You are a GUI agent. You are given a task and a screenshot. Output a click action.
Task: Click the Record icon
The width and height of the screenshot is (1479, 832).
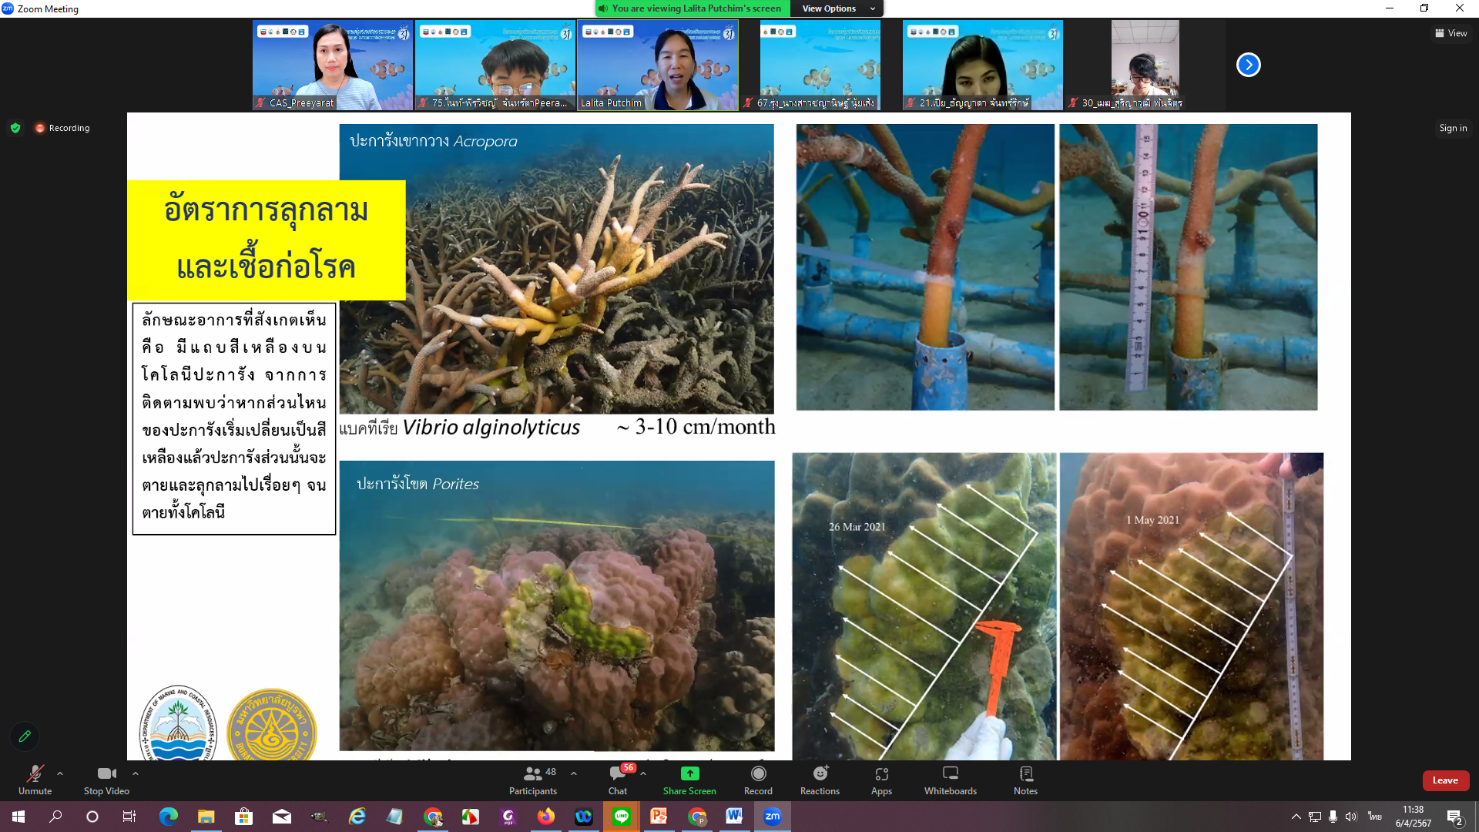coord(758,779)
